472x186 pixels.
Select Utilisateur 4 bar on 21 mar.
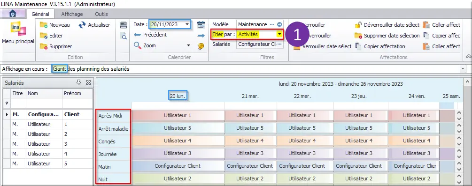(x=250, y=141)
